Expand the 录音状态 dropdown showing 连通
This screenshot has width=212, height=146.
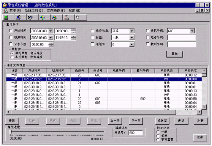coord(131,31)
